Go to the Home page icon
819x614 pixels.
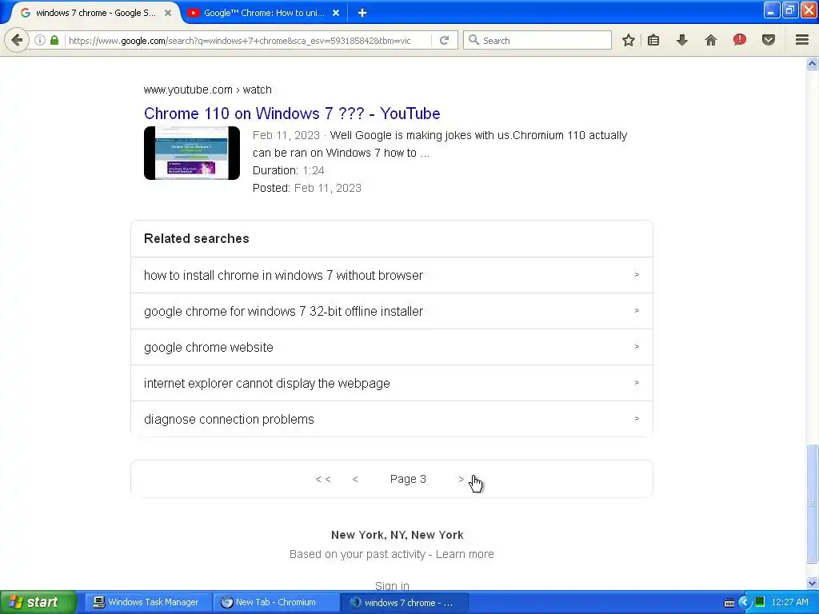coord(711,40)
